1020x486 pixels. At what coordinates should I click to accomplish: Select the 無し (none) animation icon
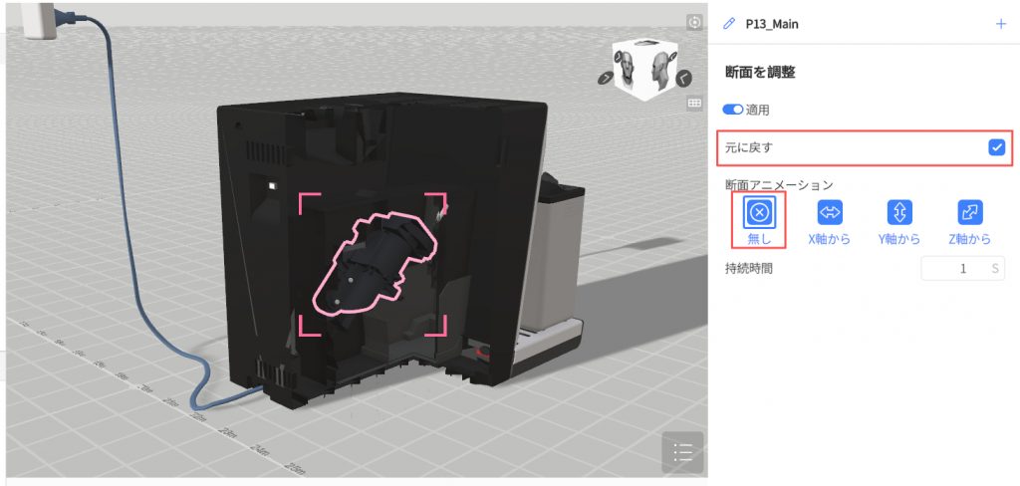[x=759, y=213]
